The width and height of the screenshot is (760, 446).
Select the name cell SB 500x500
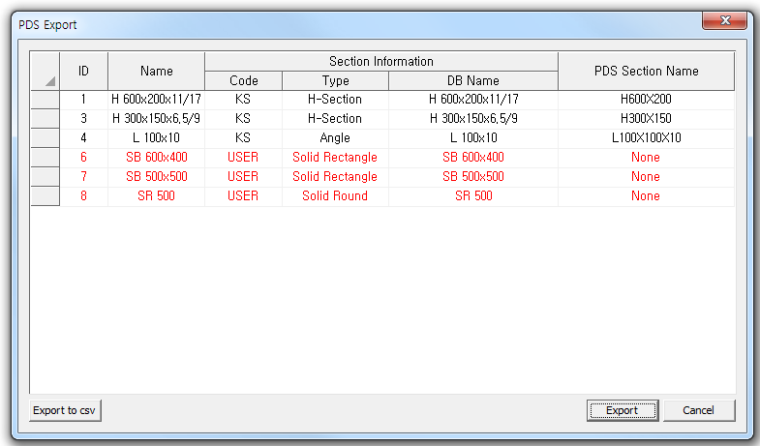tap(157, 177)
